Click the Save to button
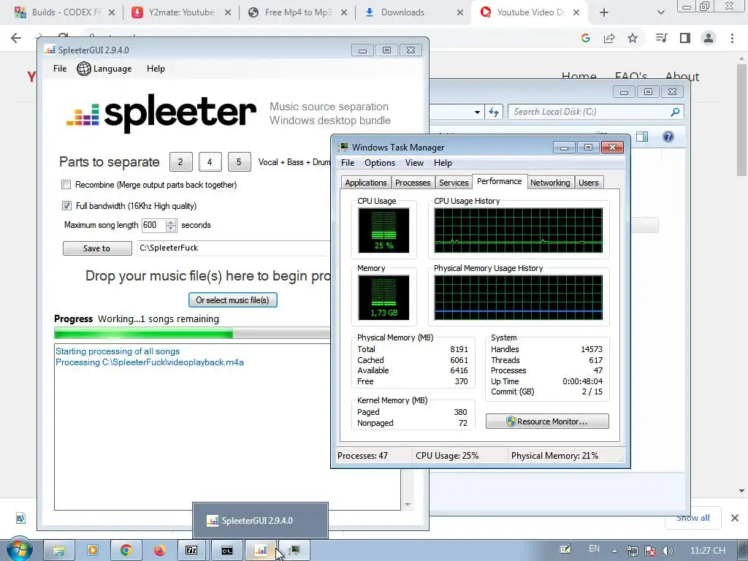The width and height of the screenshot is (748, 561). point(97,248)
